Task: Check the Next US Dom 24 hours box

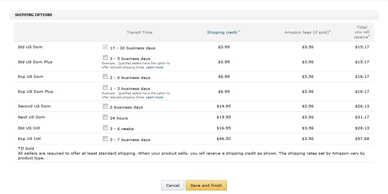Action: tap(105, 118)
